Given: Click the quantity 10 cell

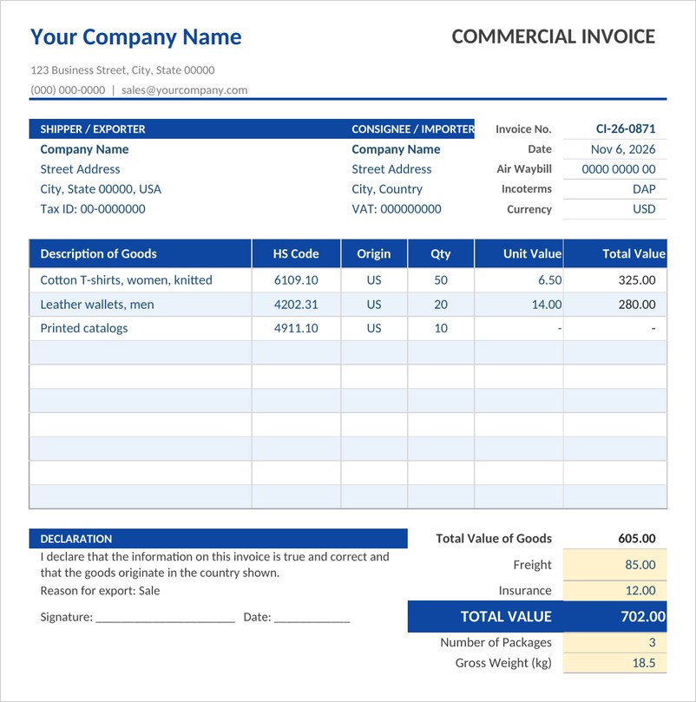Looking at the screenshot, I should coord(441,328).
